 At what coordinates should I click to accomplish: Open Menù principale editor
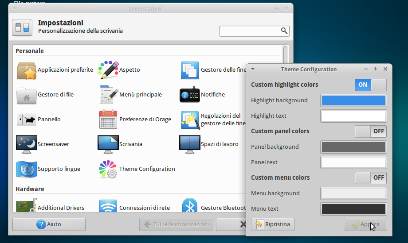click(130, 95)
